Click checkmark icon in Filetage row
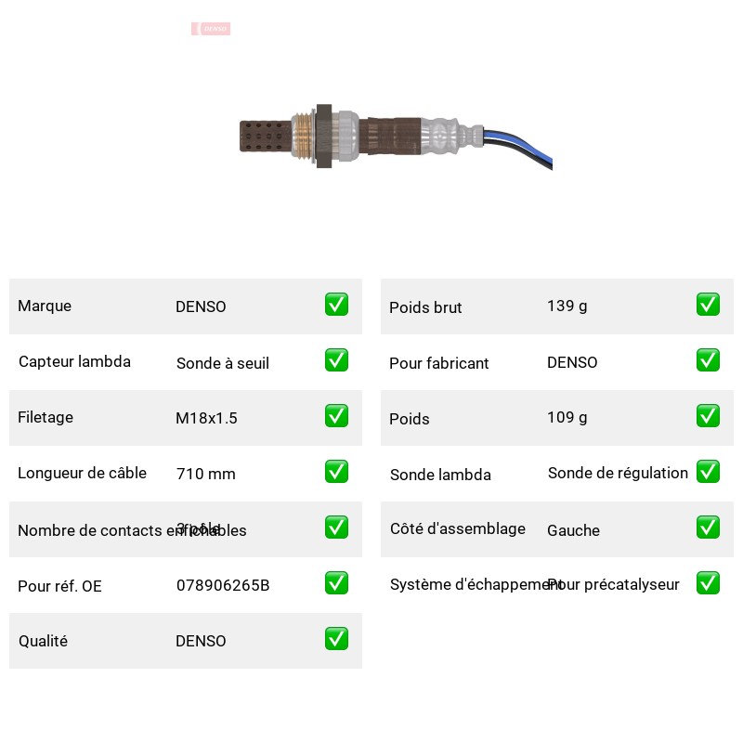This screenshot has width=743, height=743. coord(336,415)
